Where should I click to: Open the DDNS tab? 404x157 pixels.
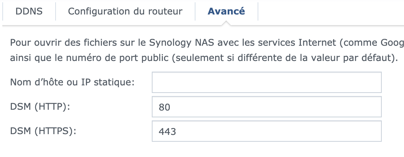(29, 11)
